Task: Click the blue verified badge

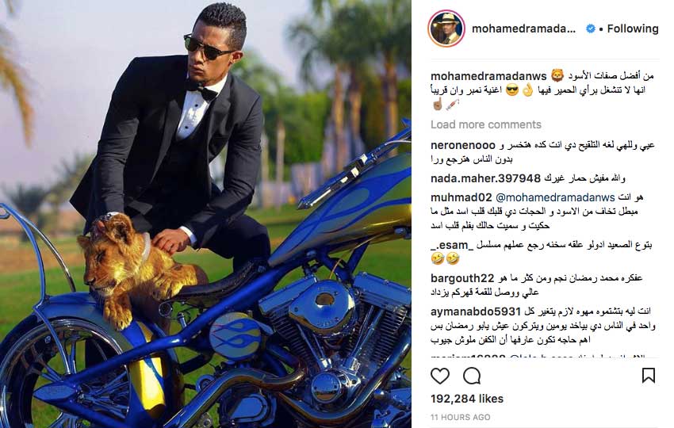Action: (591, 29)
